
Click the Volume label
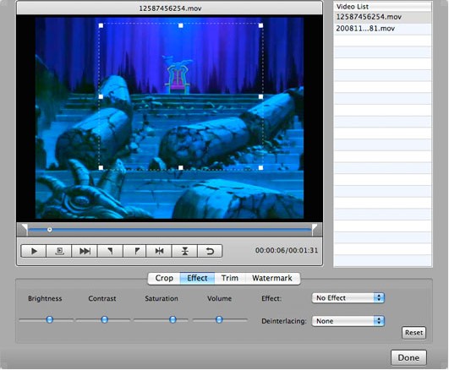point(219,298)
